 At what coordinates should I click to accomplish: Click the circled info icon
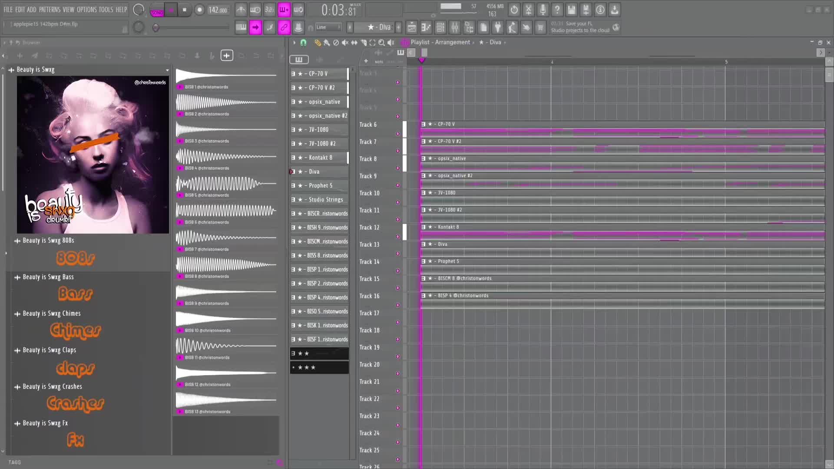600,10
